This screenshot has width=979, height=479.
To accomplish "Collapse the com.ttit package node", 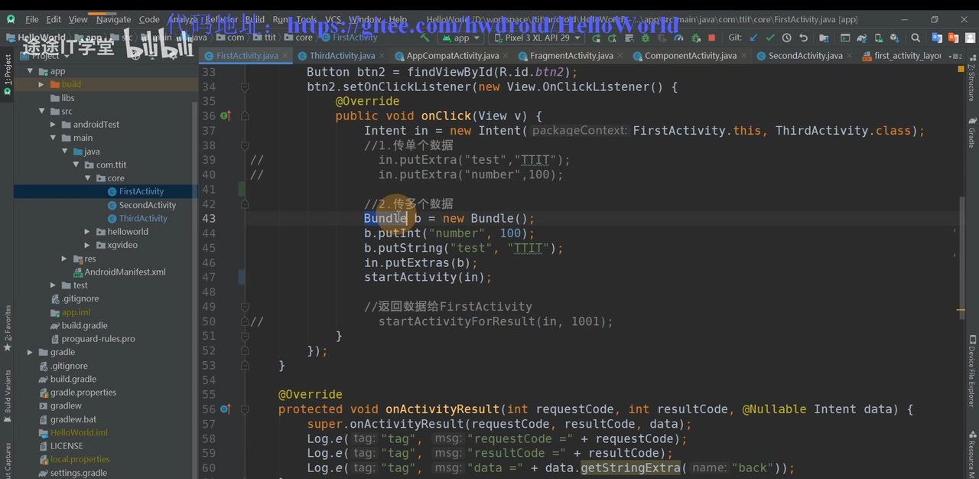I will [76, 165].
